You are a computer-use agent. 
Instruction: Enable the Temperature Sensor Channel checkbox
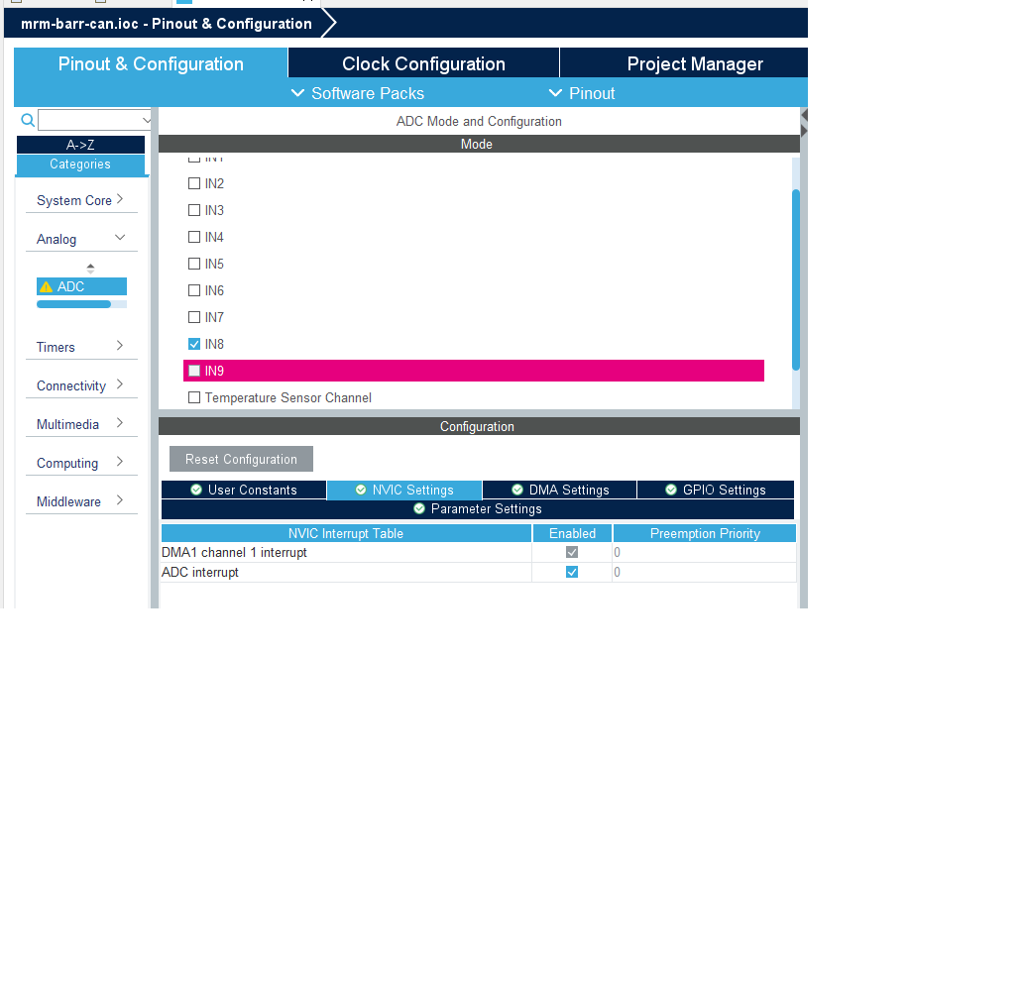(194, 397)
